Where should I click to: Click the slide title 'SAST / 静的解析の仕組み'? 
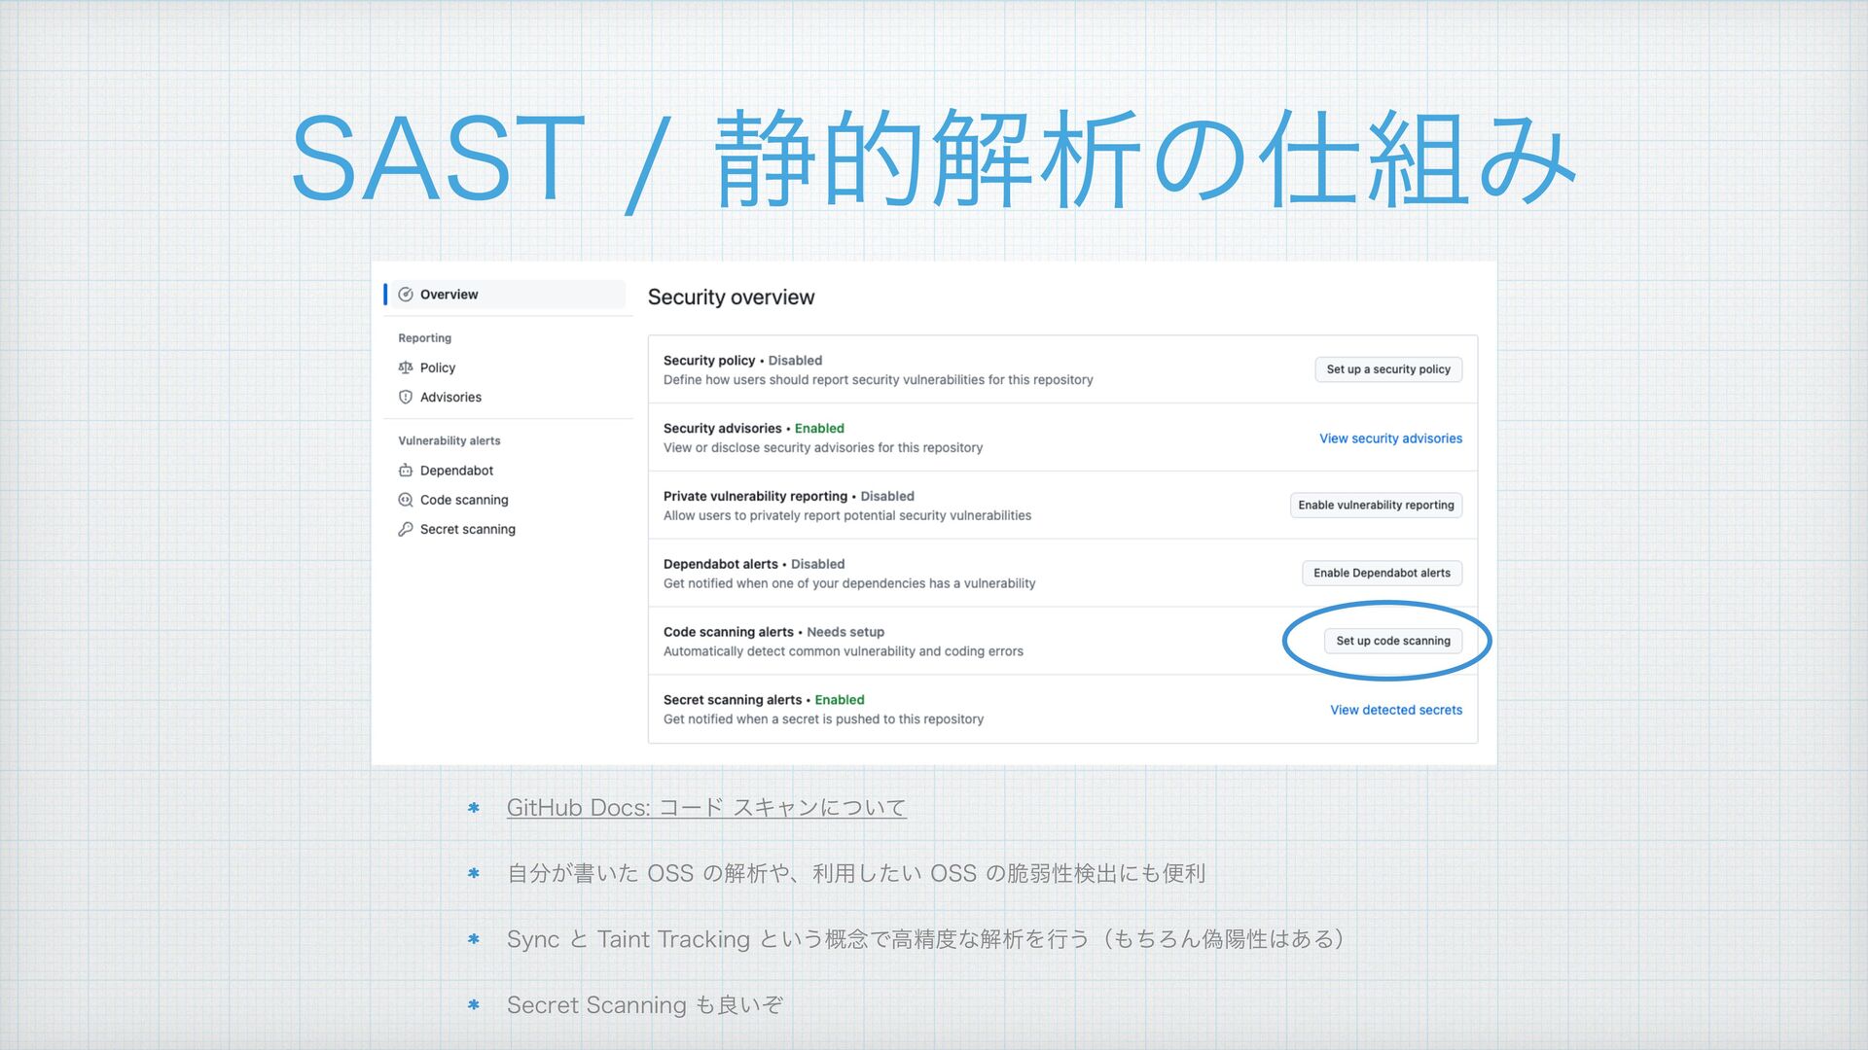tap(933, 159)
